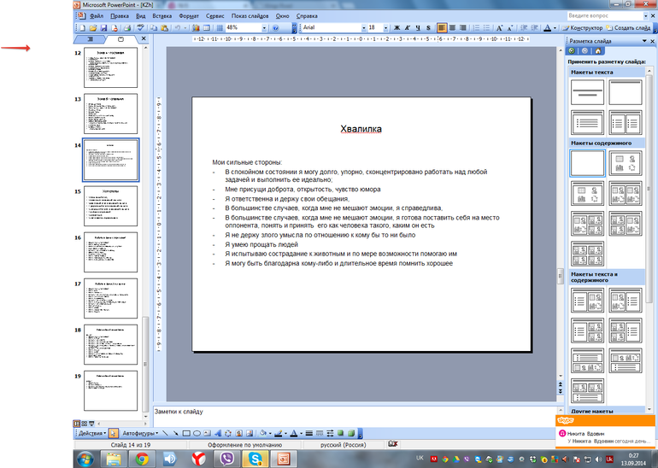
Task: Open Google Chrome from the taskbar
Action: pos(142,459)
